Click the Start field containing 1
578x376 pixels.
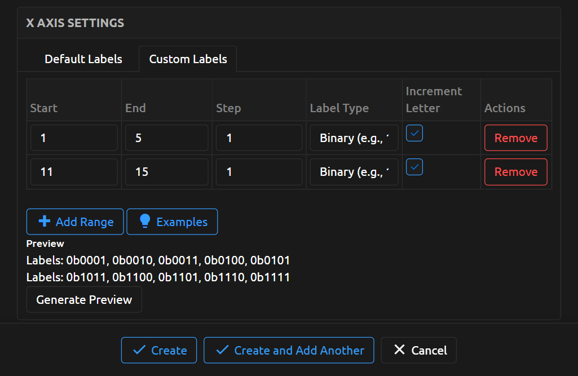click(73, 138)
